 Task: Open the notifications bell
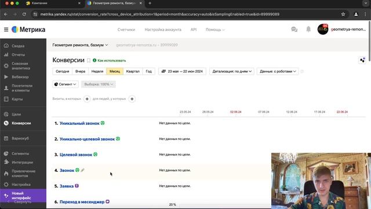(308, 30)
